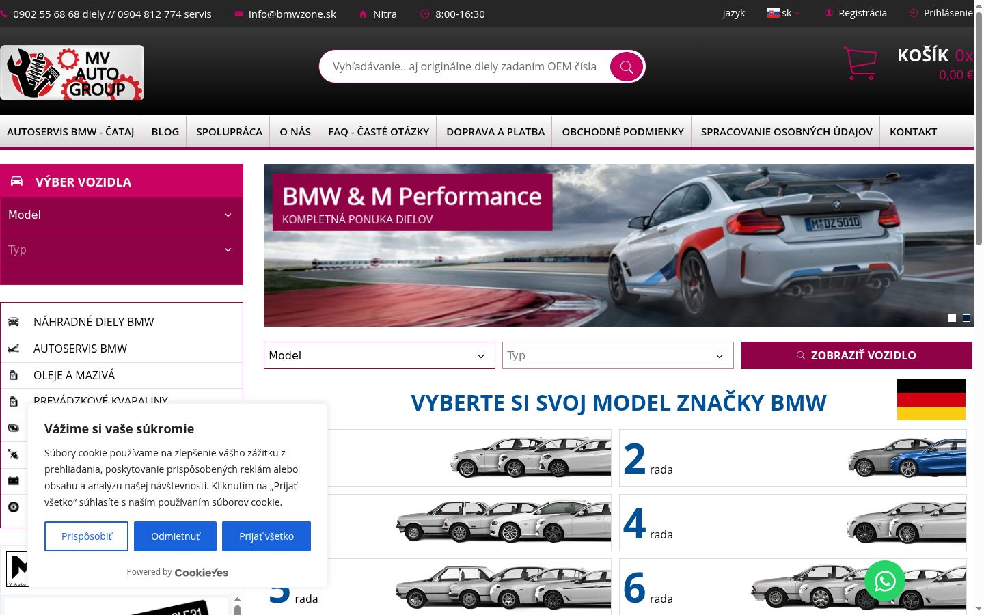The width and height of the screenshot is (984, 615).
Task: Click the Zobraziť vozidlo button
Action: tap(856, 355)
